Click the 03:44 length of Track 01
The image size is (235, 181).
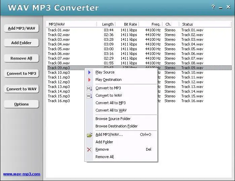pyautogui.click(x=109, y=30)
